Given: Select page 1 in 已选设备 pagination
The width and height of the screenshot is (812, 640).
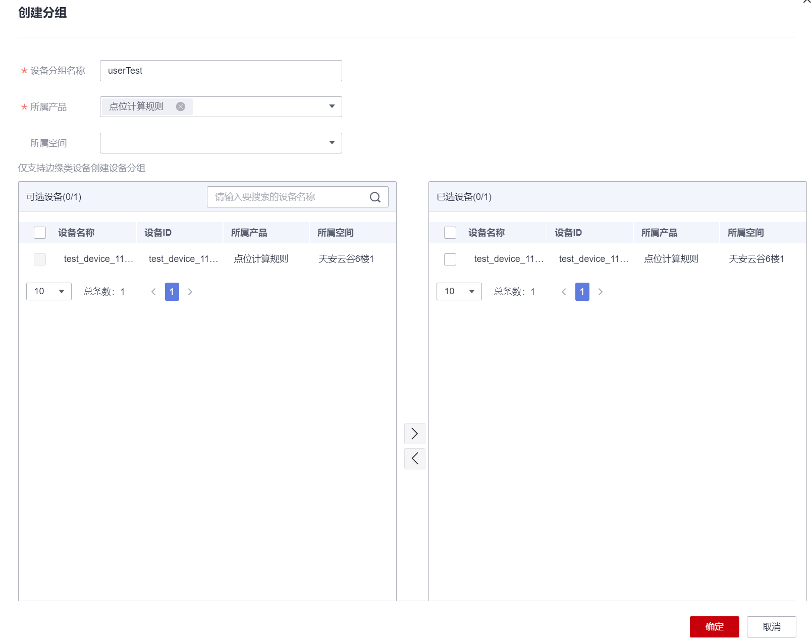Looking at the screenshot, I should pos(582,292).
